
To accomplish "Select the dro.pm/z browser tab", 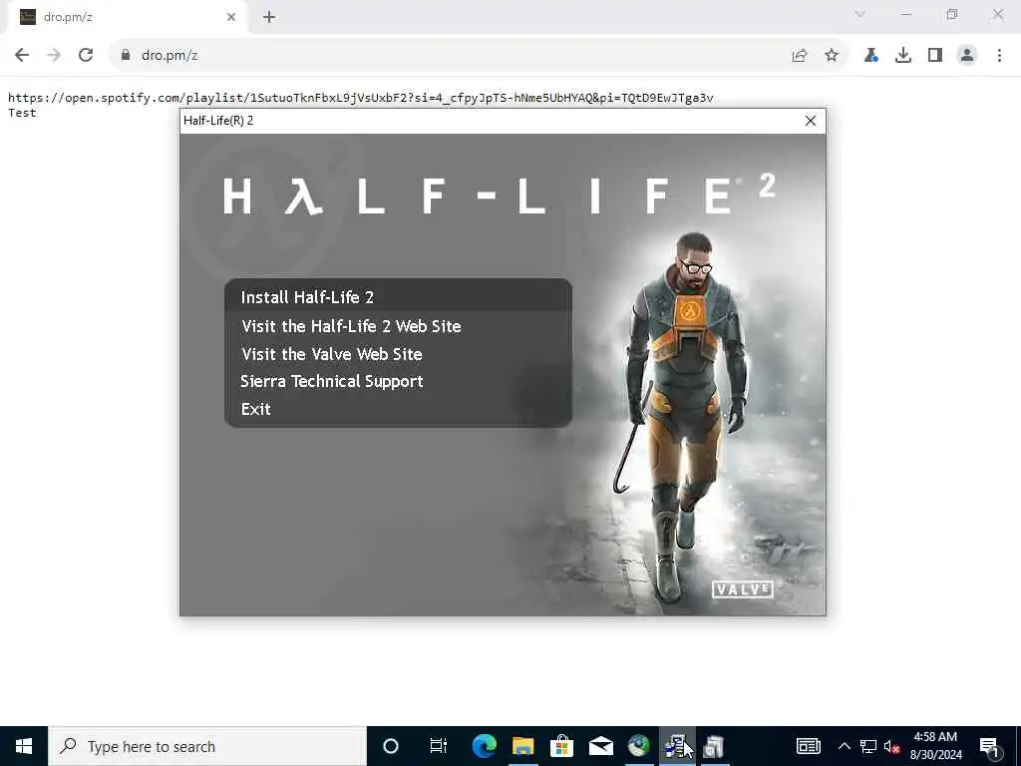I will (x=127, y=18).
